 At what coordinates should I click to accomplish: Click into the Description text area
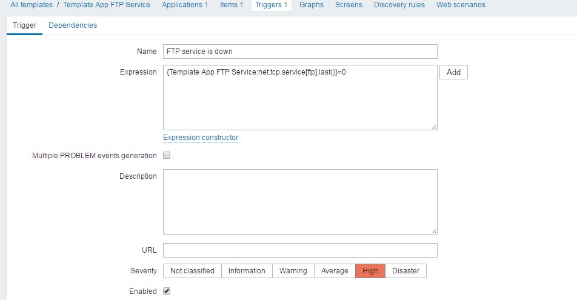coord(300,202)
